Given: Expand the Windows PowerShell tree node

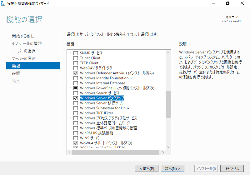Looking at the screenshot, I should tap(70, 88).
